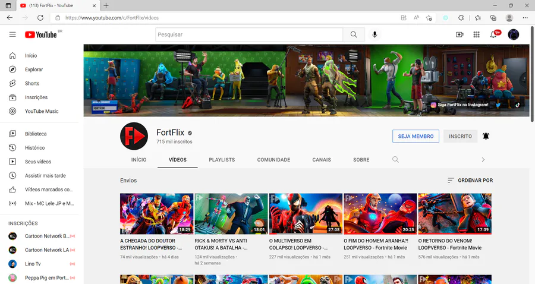The image size is (535, 284).
Task: Open the YouTube hamburger guide menu
Action: click(x=12, y=34)
